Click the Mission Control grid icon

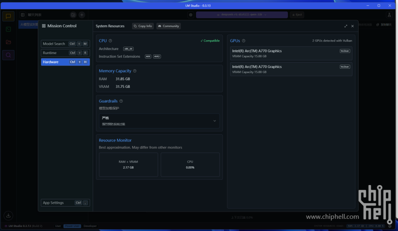coord(43,26)
